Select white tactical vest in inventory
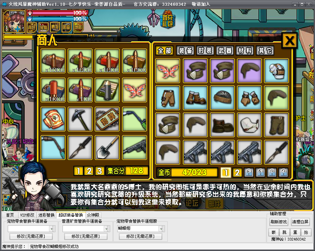This screenshot has height=251, width=315. tap(276, 71)
